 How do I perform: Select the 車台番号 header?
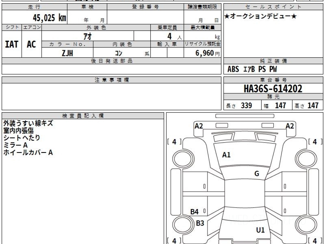pyautogui.click(x=273, y=80)
